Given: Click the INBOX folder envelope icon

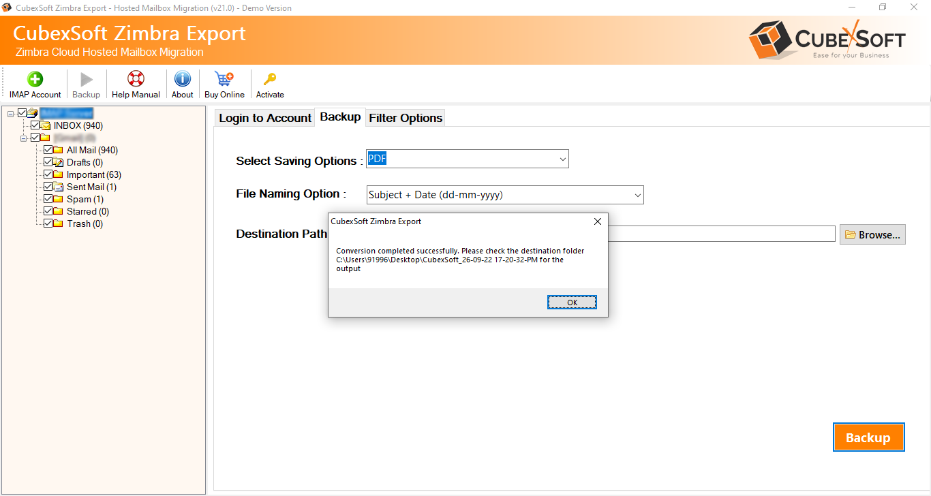Looking at the screenshot, I should 46,125.
